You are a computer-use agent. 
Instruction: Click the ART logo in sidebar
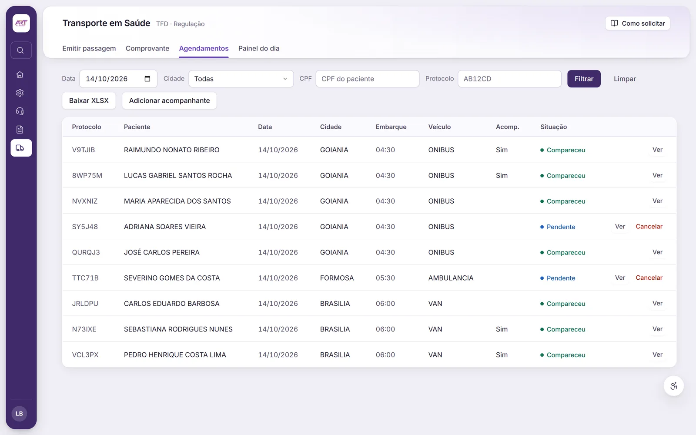21,23
